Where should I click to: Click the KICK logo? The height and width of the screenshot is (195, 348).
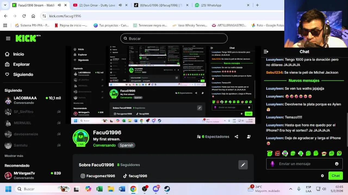point(28,38)
